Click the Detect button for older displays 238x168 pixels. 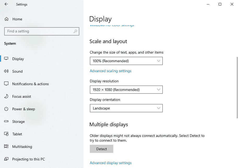pos(101,149)
